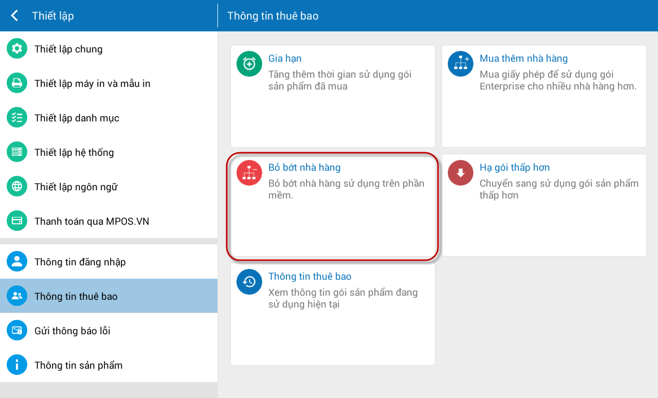Open Thông tin sản phẩm

108,365
